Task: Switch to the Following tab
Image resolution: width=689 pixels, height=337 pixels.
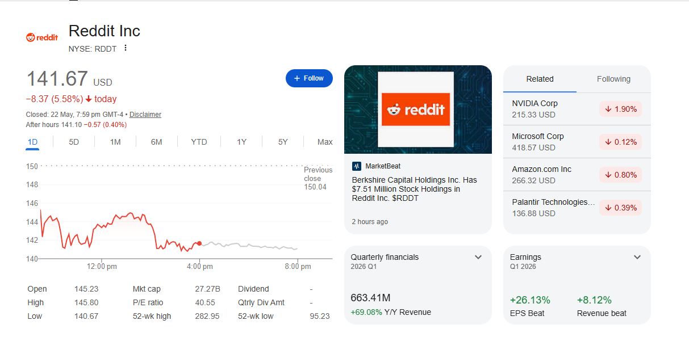Action: (613, 79)
